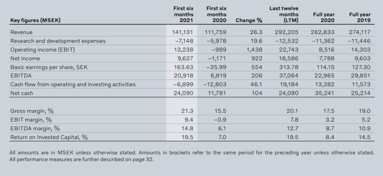The image size is (383, 176).
Task: Click the Full year 2020 header
Action: pos(324,17)
